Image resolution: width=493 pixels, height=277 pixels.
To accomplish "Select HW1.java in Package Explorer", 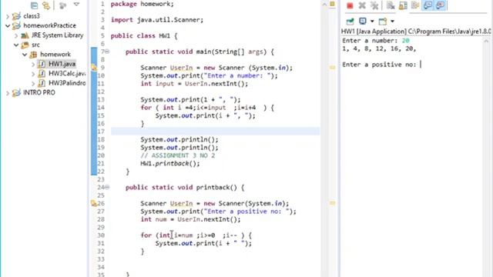I will click(62, 64).
